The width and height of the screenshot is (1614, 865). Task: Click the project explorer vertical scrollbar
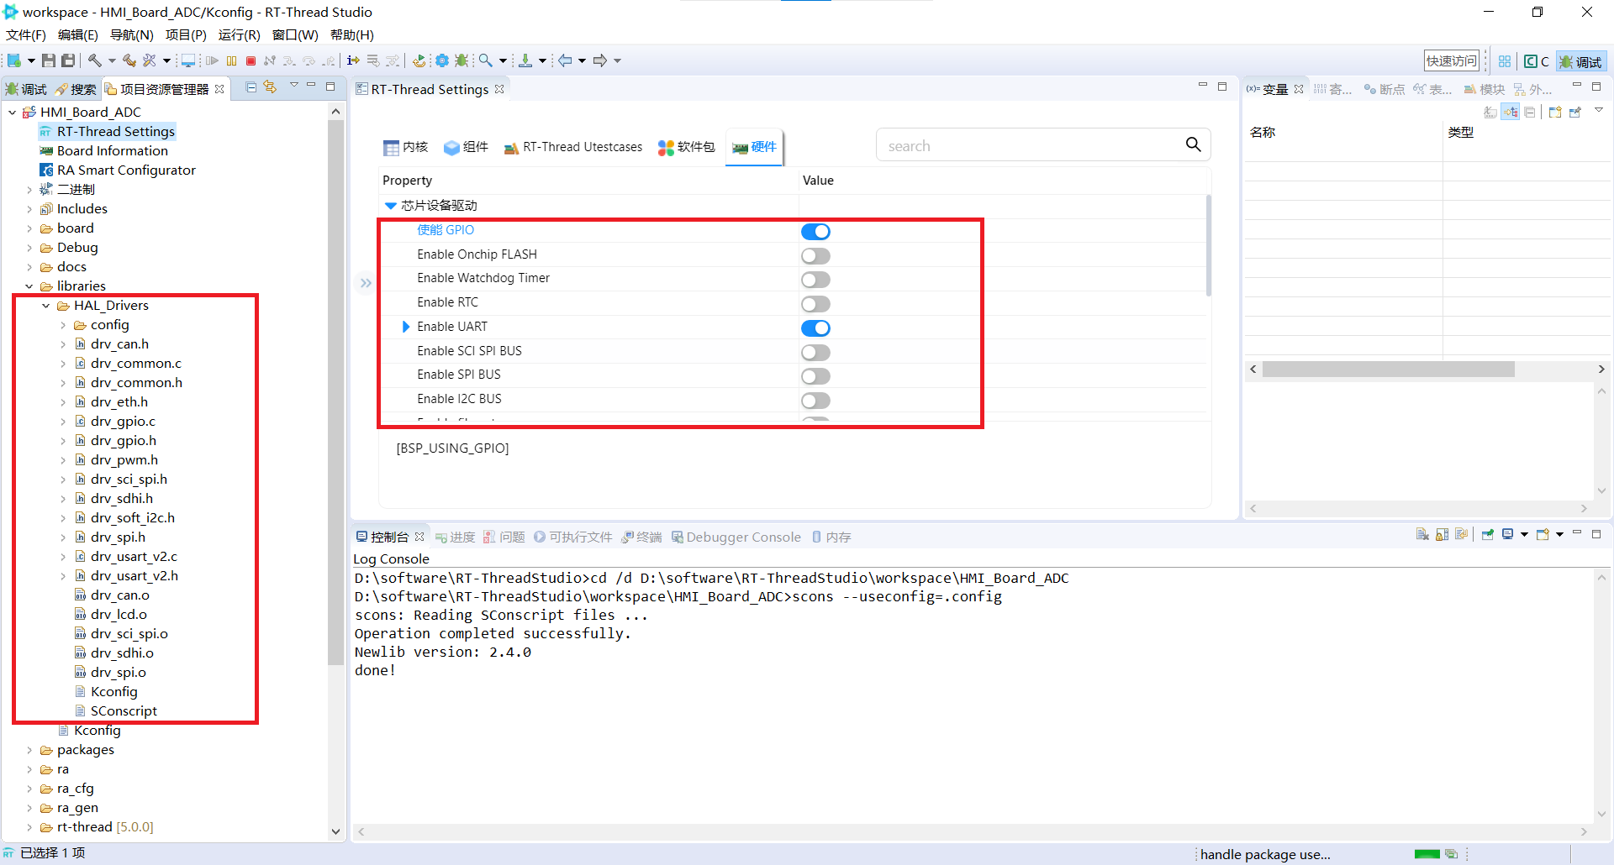(x=335, y=392)
